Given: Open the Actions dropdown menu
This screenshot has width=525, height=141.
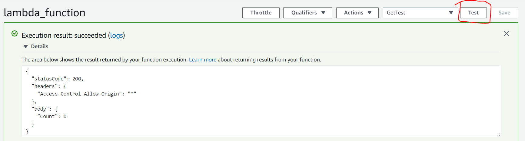Looking at the screenshot, I should coord(357,13).
